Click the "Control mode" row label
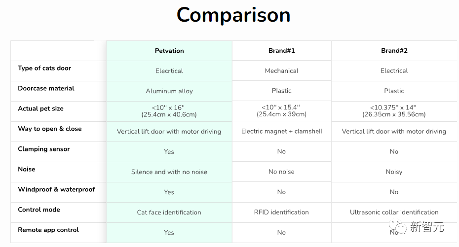The image size is (459, 247). (39, 210)
